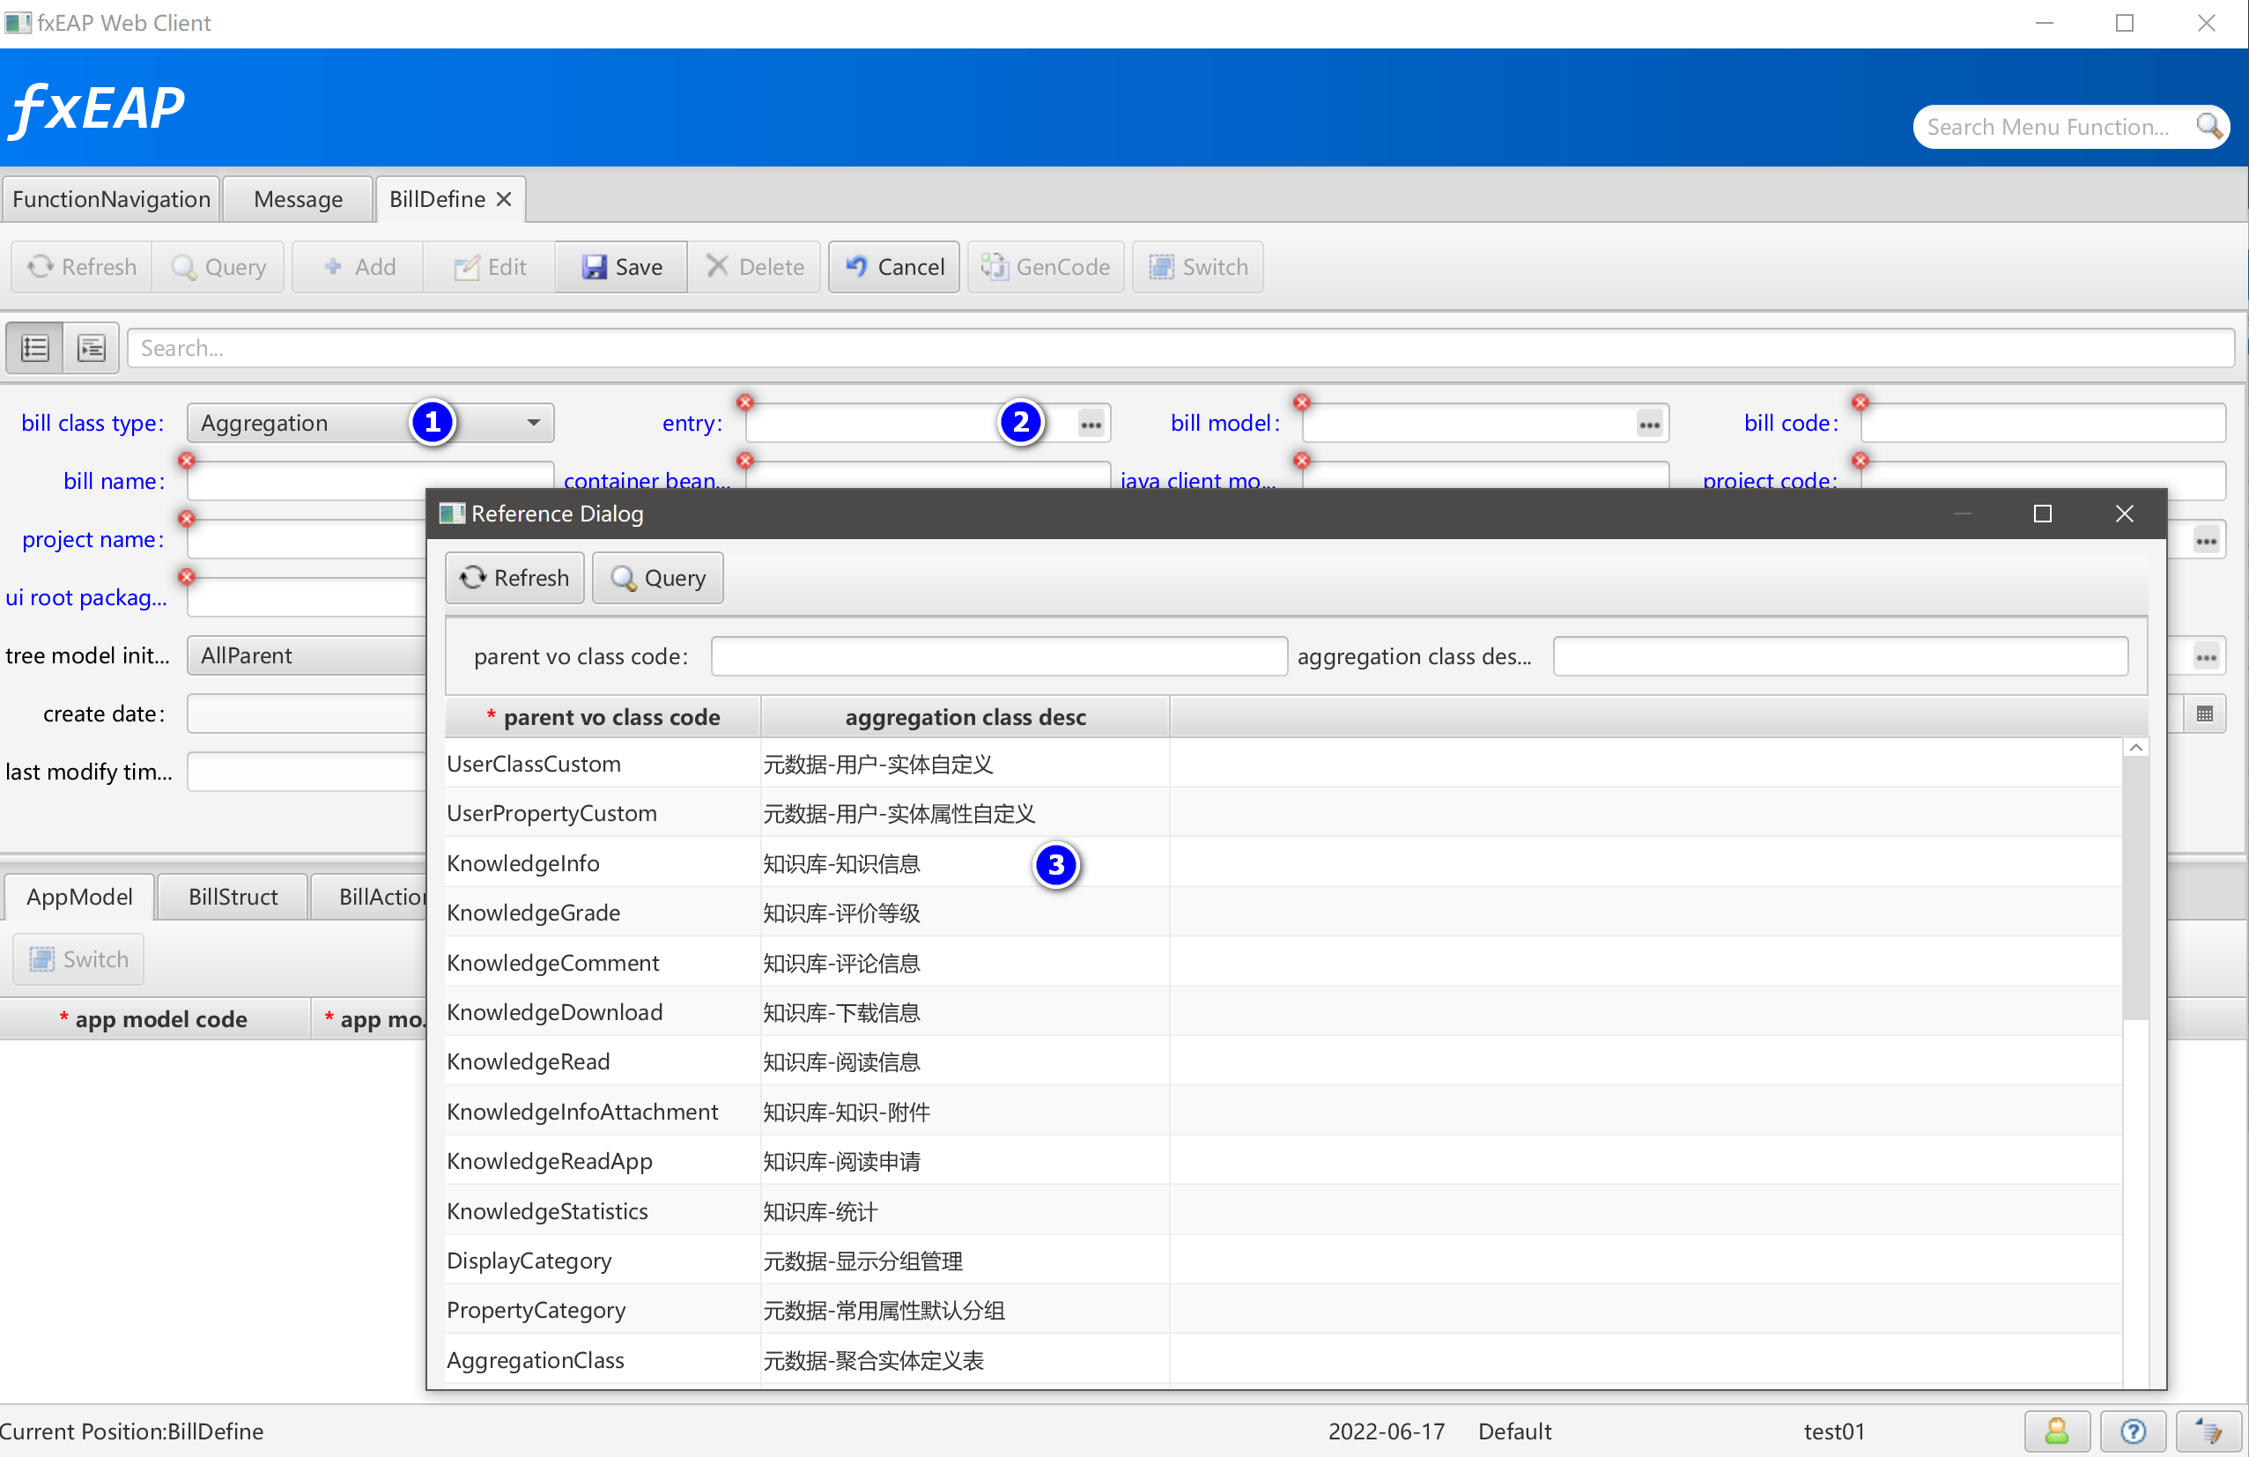Click the search magnifier in menu search
Viewport: 2249px width, 1457px height.
coord(2208,127)
